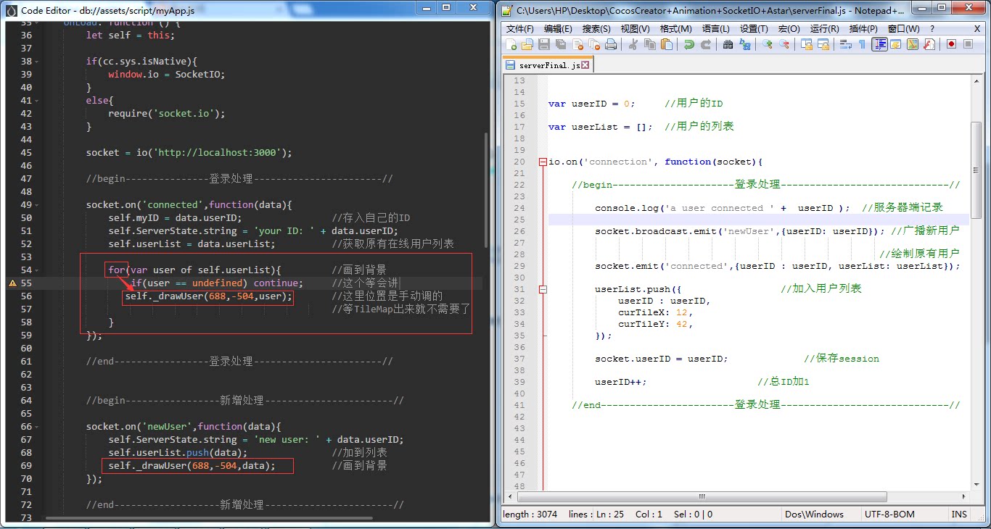Image resolution: width=991 pixels, height=529 pixels.
Task: Toggle Word Wrap in Notepad++ toolbar
Action: point(845,44)
